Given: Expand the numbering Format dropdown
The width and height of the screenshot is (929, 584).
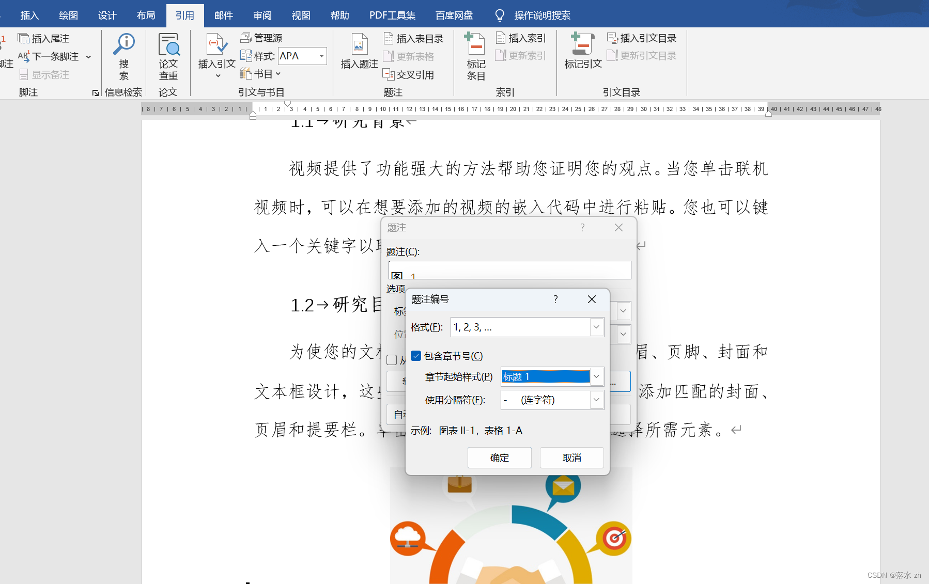Looking at the screenshot, I should tap(596, 327).
